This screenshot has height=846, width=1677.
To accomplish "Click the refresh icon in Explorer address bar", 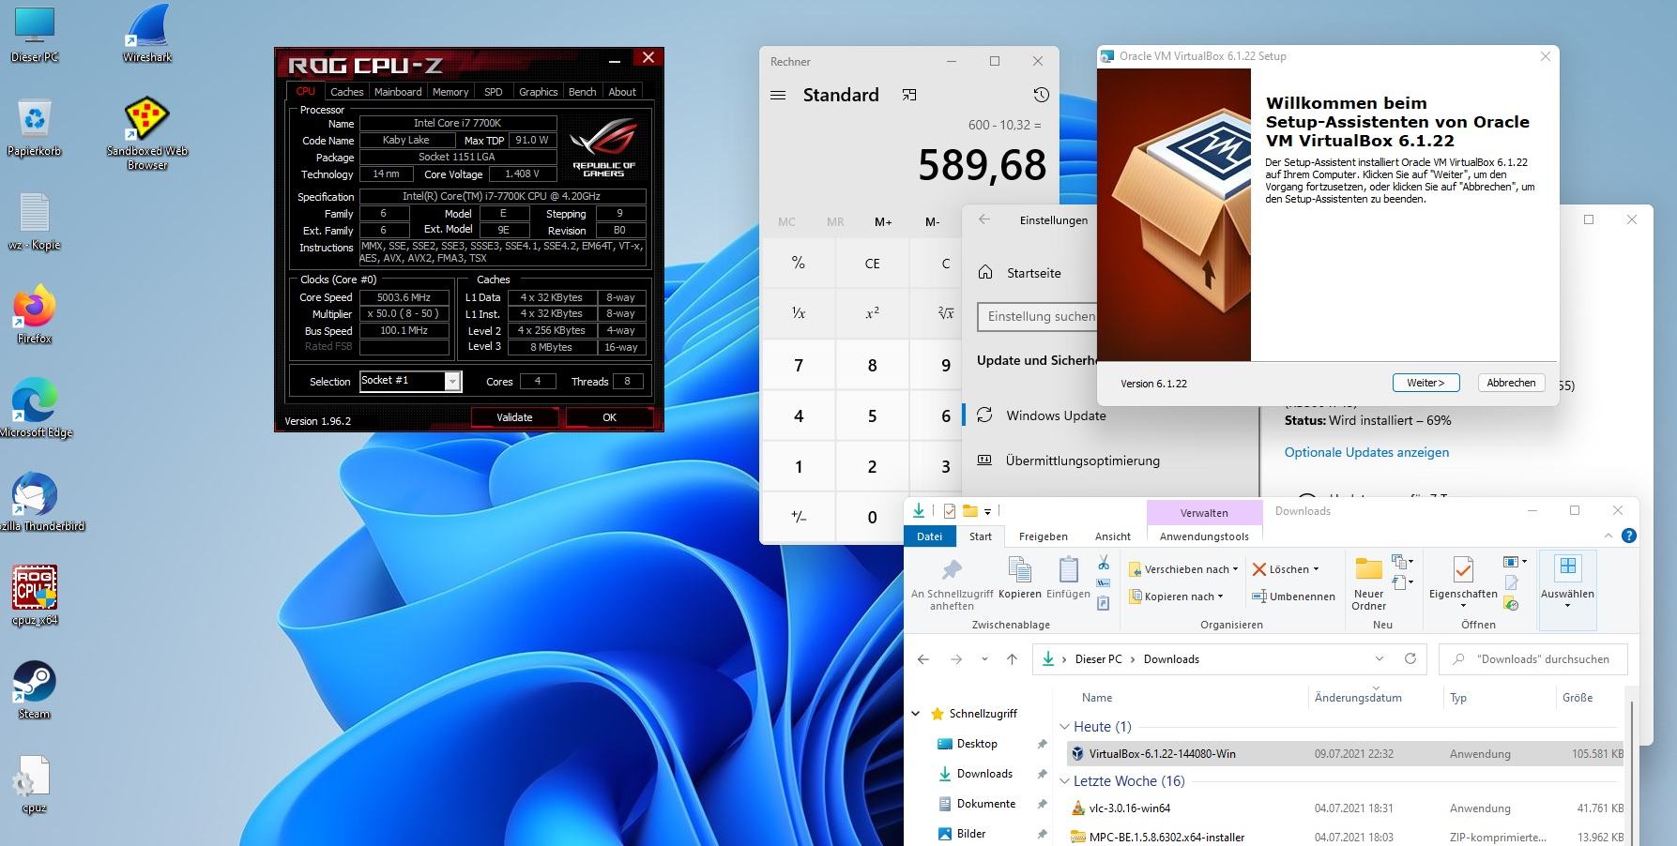I will tap(1410, 658).
